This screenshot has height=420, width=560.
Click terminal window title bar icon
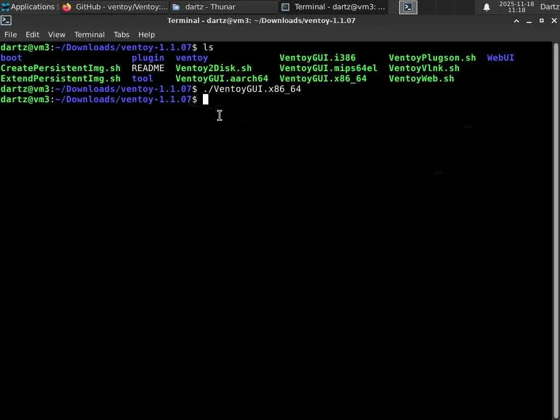click(6, 21)
